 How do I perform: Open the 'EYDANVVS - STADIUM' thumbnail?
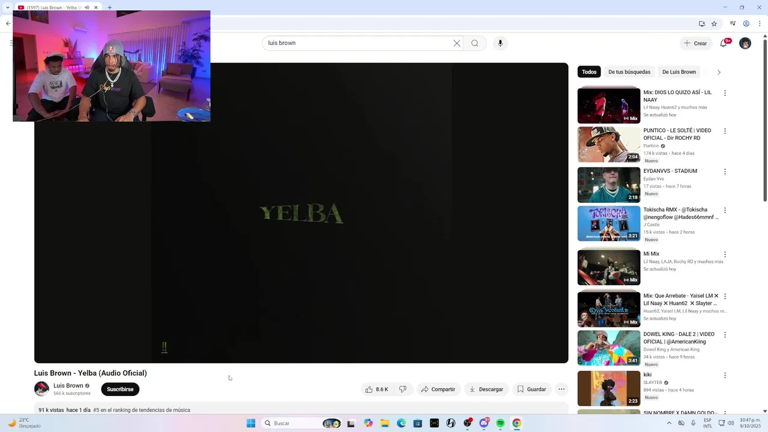tap(609, 185)
